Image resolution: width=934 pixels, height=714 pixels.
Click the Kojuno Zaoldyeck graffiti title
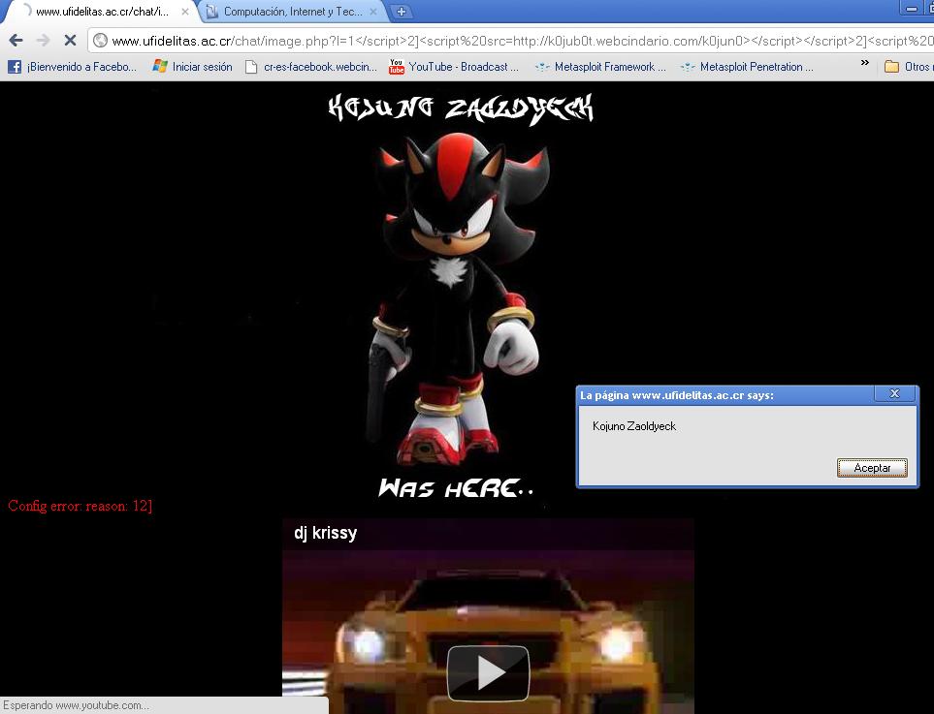coord(461,109)
